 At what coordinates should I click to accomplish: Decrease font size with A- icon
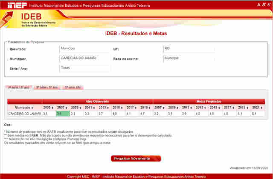pyautogui.click(x=269, y=4)
